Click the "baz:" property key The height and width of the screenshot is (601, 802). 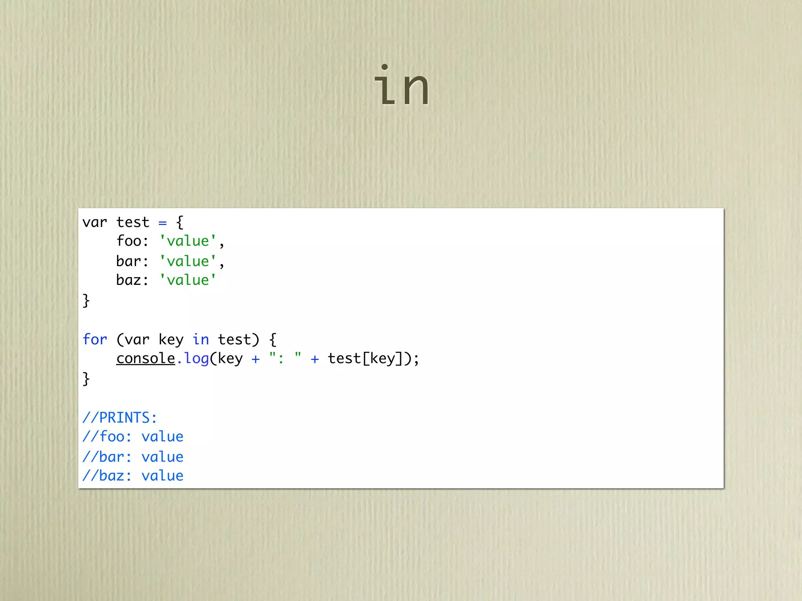[x=132, y=280]
